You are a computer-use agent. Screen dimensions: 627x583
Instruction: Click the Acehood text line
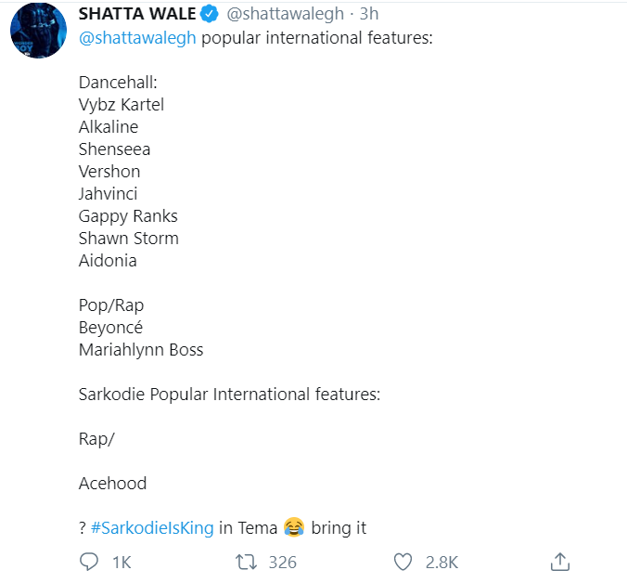click(112, 484)
